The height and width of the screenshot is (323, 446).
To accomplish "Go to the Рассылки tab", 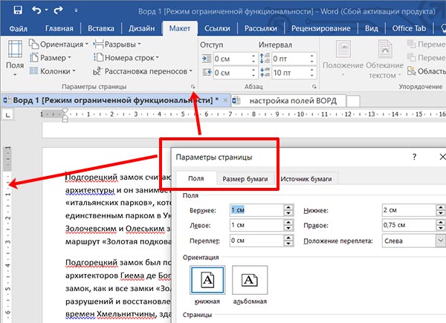I will point(261,28).
